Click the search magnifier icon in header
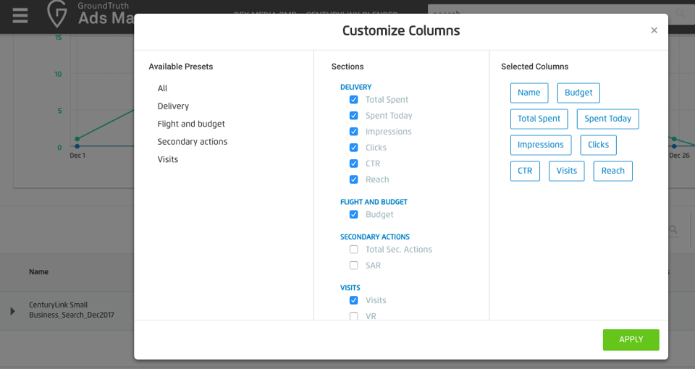Image resolution: width=695 pixels, height=369 pixels. [x=681, y=13]
